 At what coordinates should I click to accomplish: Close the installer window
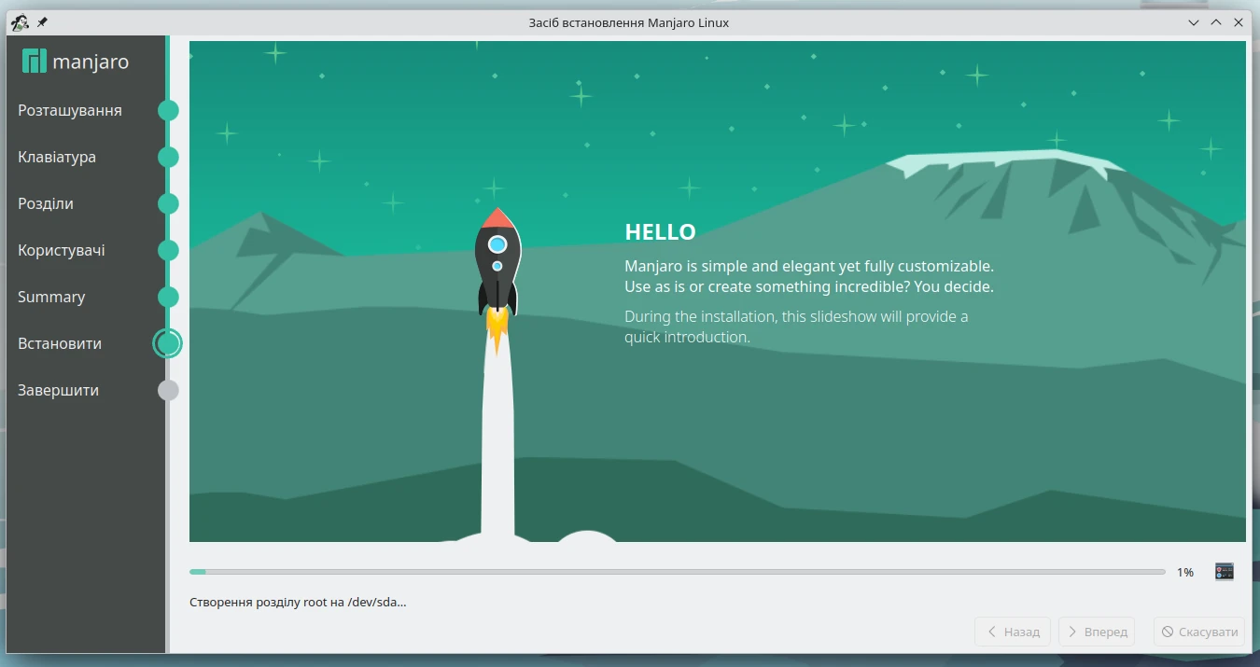(1239, 22)
